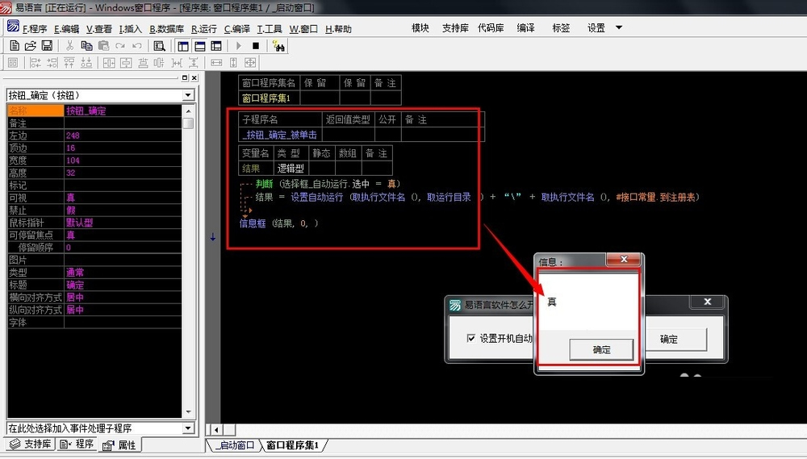
Task: Select the 鼠标指针 property value 默认型
Action: click(x=123, y=223)
